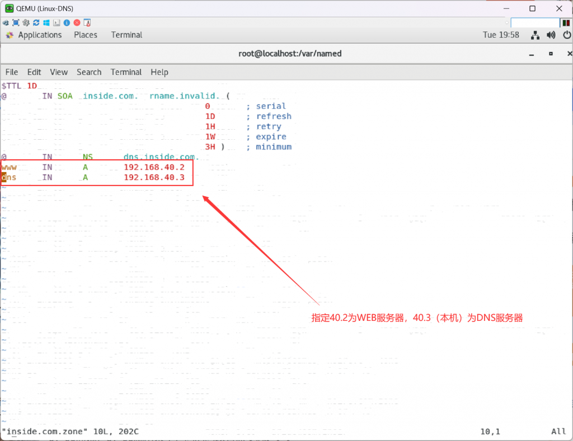The image size is (573, 441).
Task: Click the IP address 192.168.40.2 text
Action: point(154,168)
